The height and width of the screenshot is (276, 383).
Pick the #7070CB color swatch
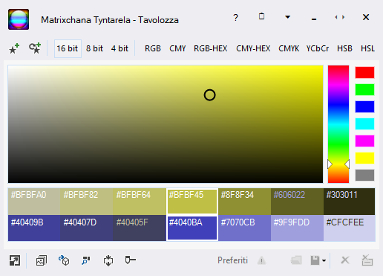(x=244, y=228)
